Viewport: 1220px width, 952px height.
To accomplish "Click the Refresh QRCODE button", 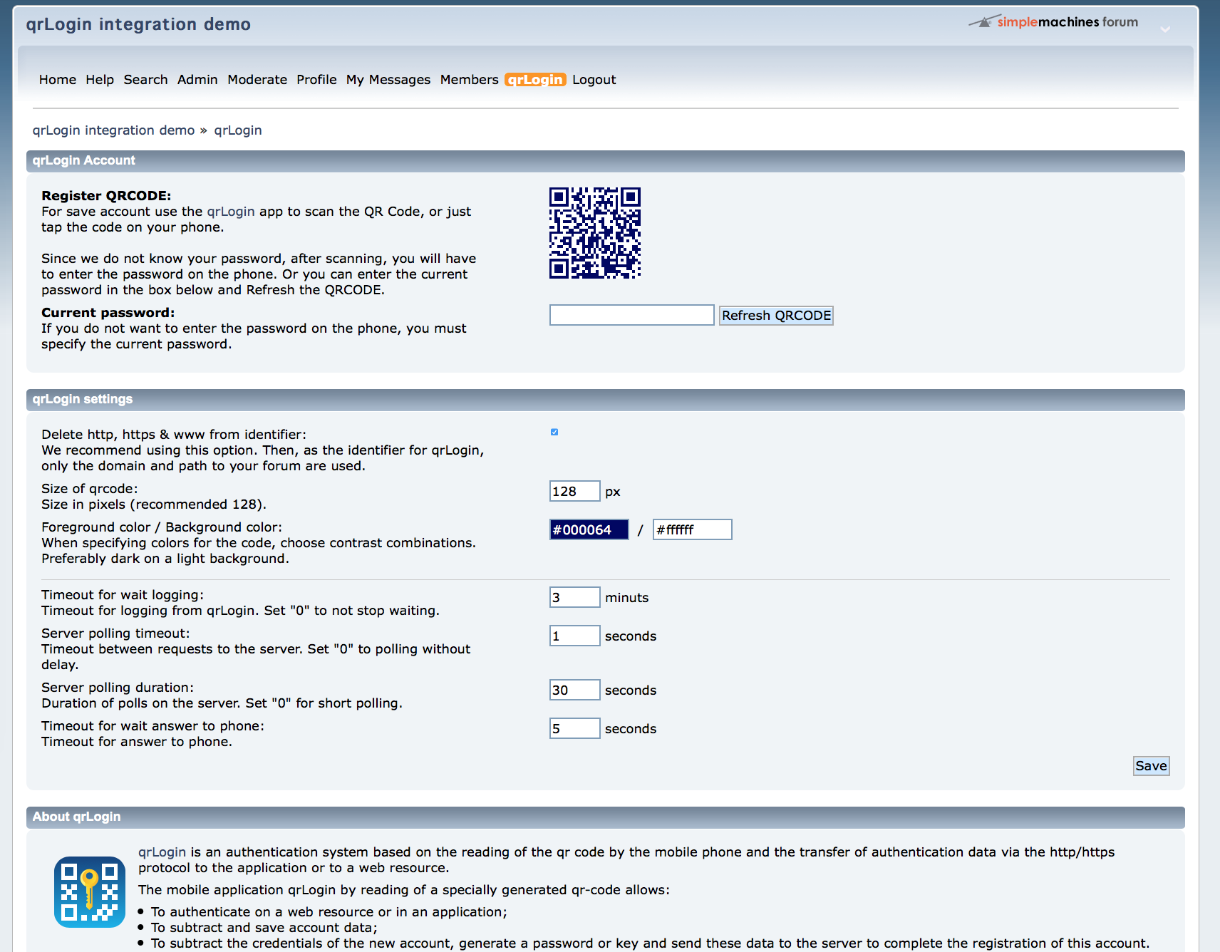I will tap(776, 316).
